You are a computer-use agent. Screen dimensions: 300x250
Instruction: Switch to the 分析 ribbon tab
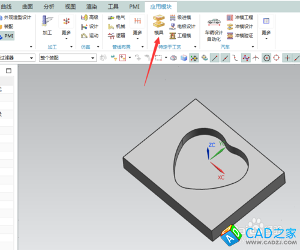click(49, 7)
